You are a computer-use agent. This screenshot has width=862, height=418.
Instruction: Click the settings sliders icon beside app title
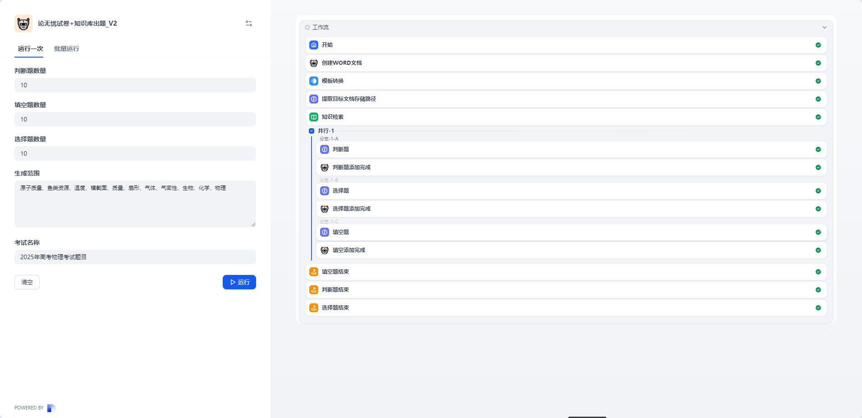pyautogui.click(x=248, y=23)
